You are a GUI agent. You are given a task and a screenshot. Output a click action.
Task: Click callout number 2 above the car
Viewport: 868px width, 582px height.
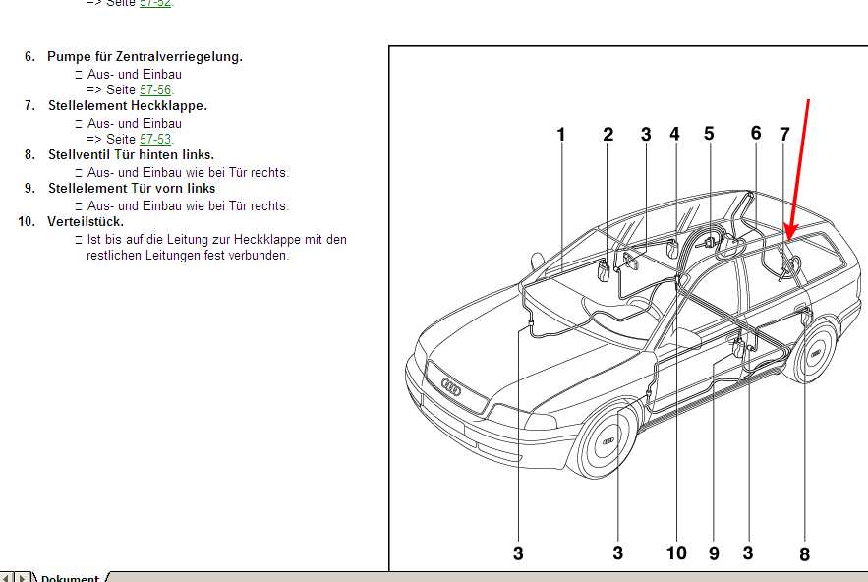(608, 135)
